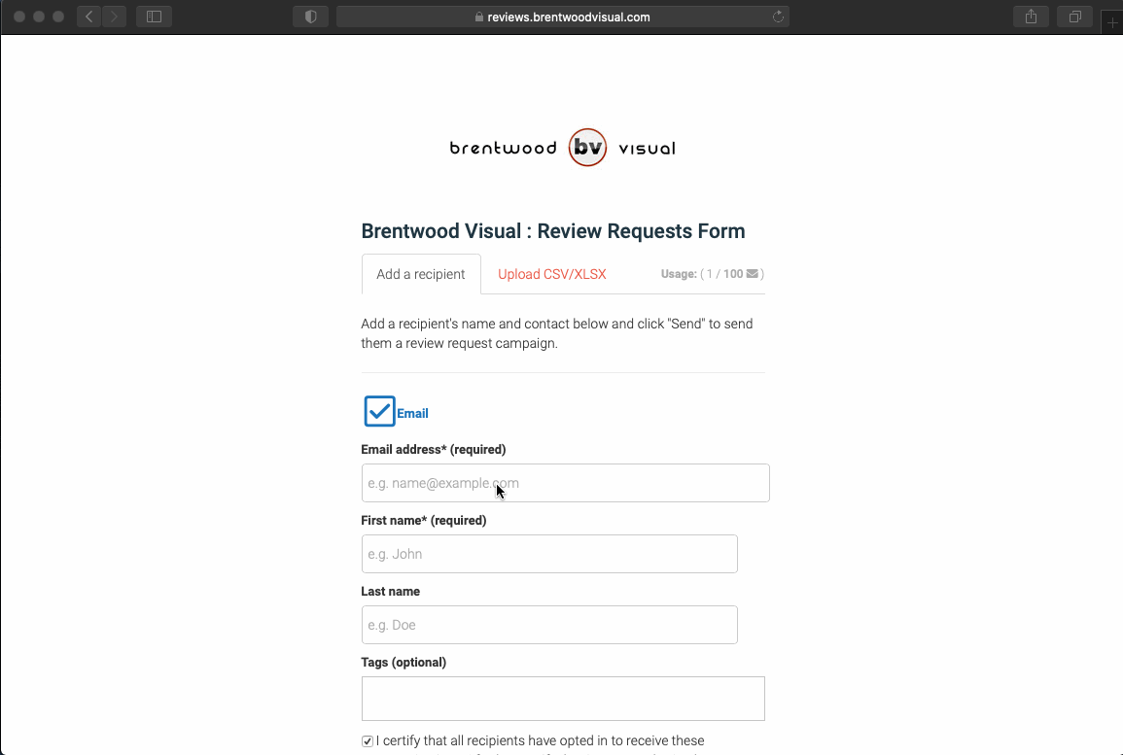Open the privacy shield report icon

[311, 17]
